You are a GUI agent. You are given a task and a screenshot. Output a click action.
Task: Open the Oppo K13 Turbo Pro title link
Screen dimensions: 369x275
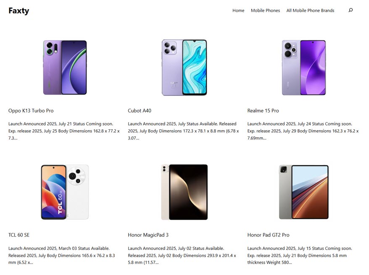(x=31, y=111)
